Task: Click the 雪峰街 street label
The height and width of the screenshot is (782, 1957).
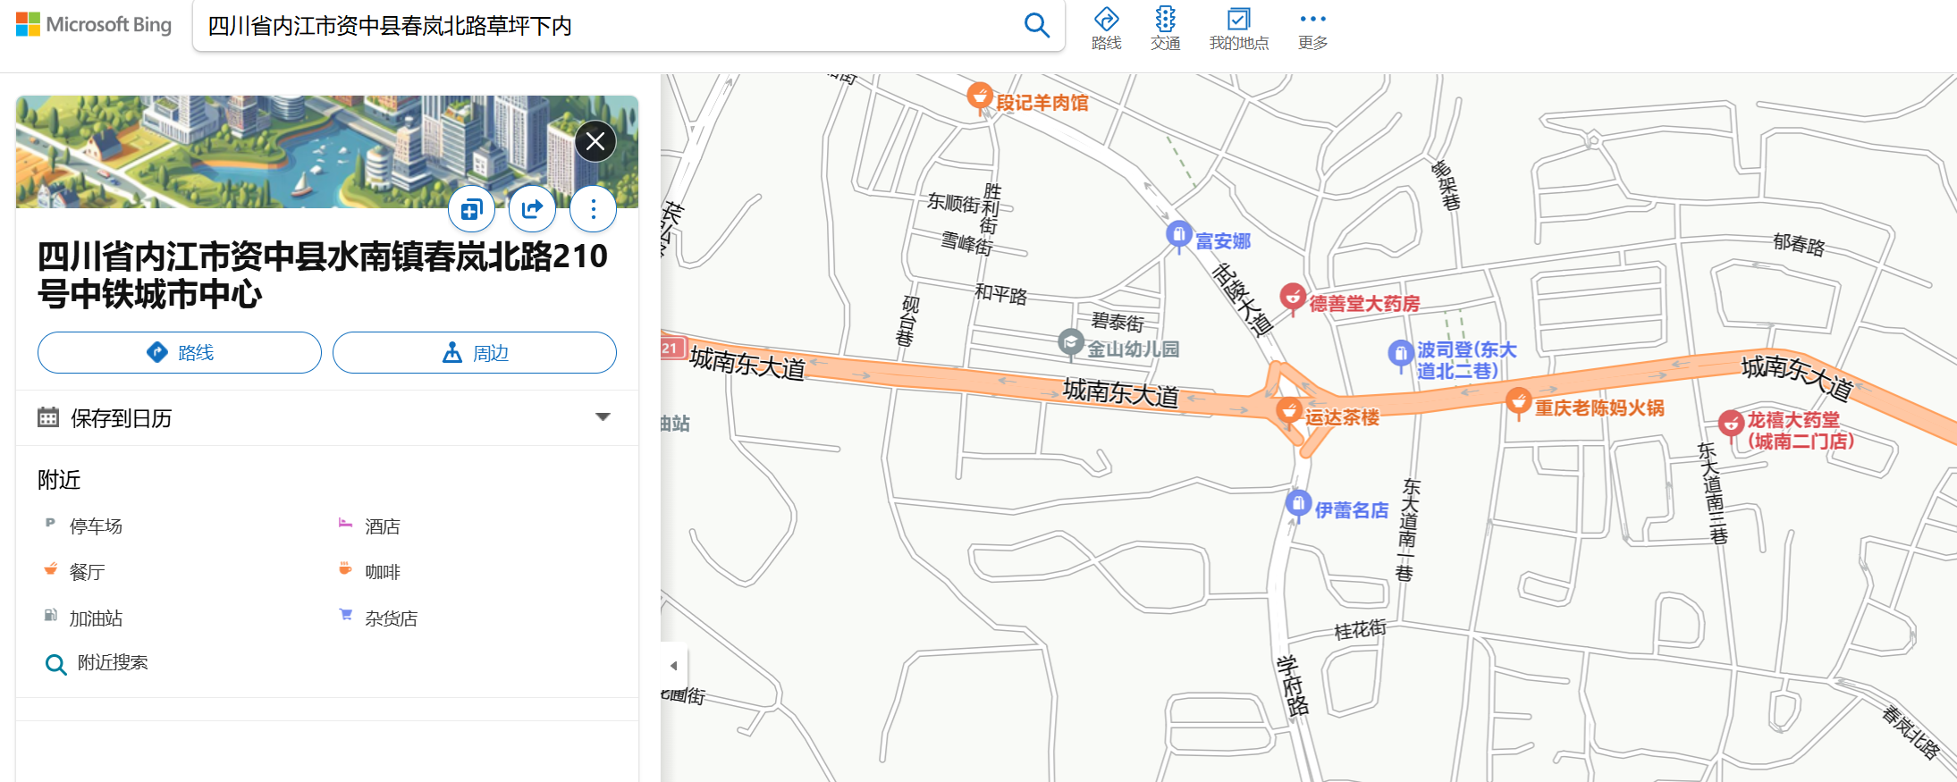Action: [x=966, y=242]
